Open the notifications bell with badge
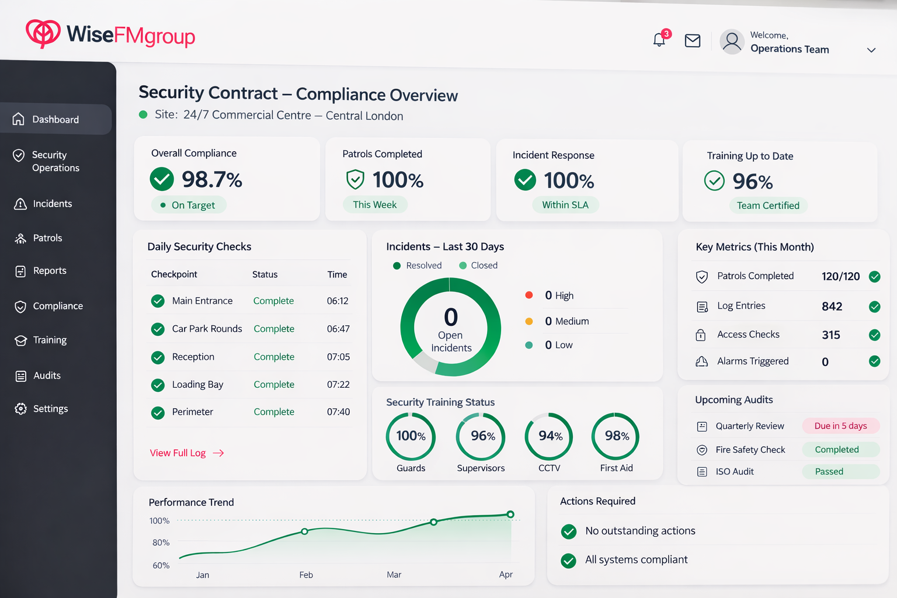The width and height of the screenshot is (897, 598). point(660,39)
